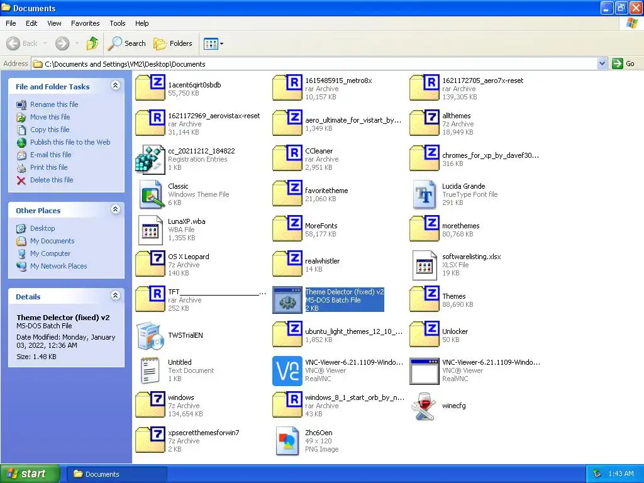Viewport: 644px width, 483px height.
Task: Open the Forward history dropdown arrow
Action: 77,43
